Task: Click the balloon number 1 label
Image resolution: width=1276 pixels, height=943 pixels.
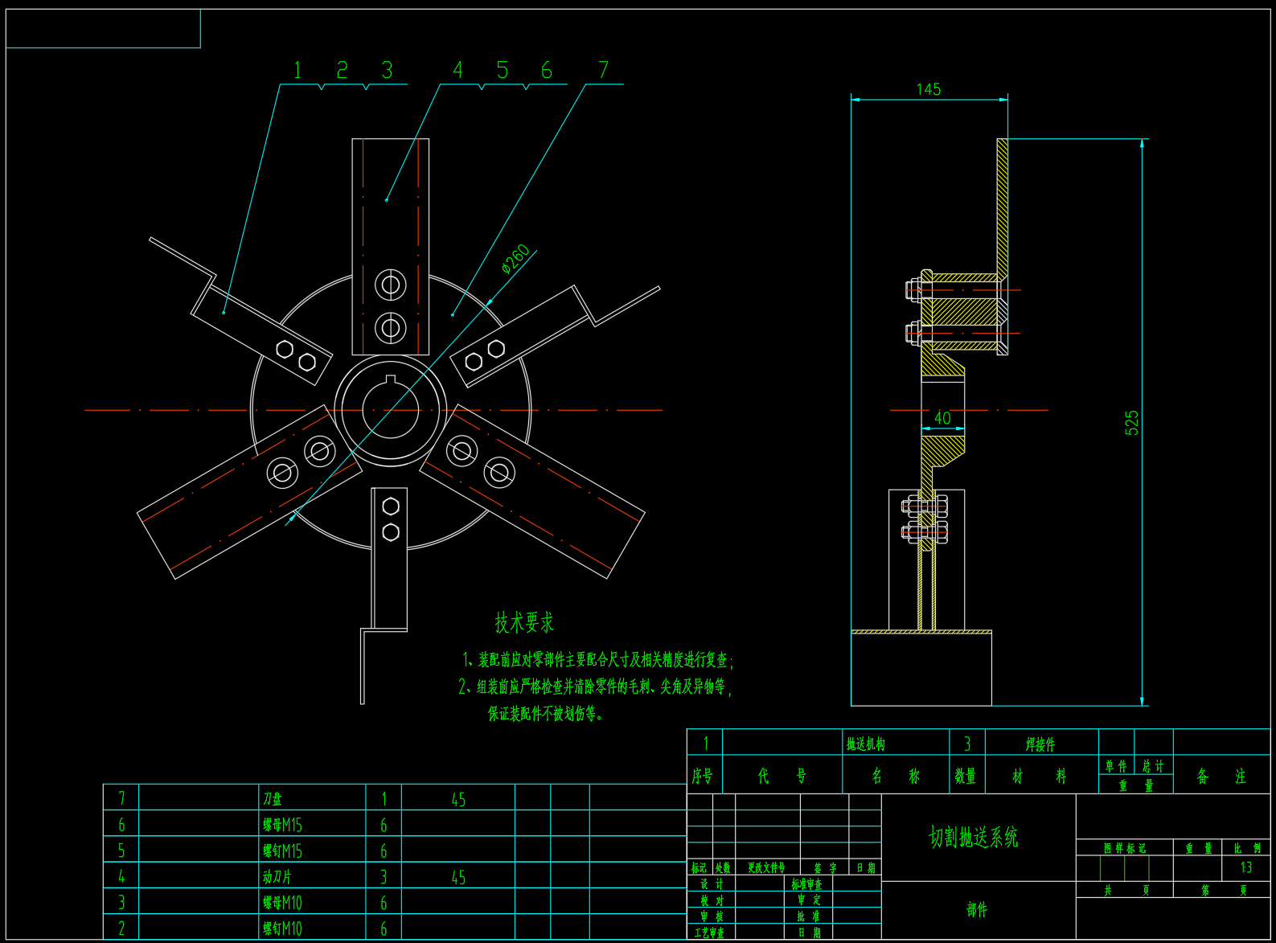Action: coord(297,71)
